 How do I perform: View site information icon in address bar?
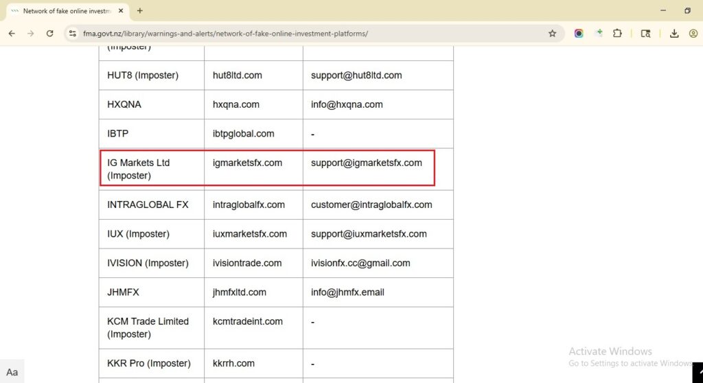73,34
